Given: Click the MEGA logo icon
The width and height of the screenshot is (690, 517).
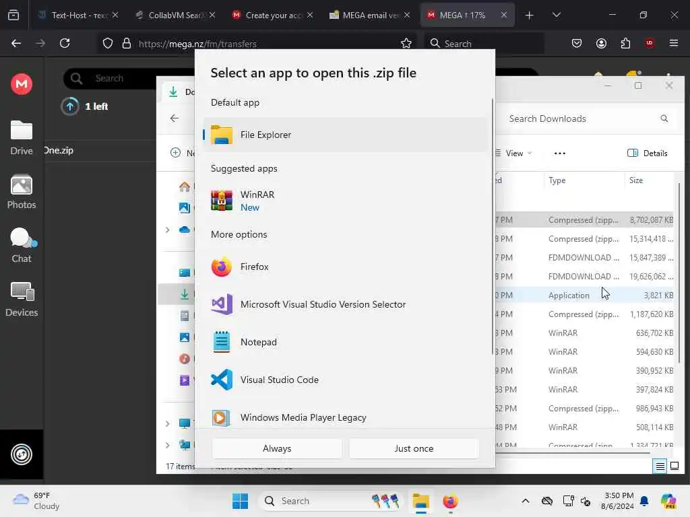Looking at the screenshot, I should point(22,84).
